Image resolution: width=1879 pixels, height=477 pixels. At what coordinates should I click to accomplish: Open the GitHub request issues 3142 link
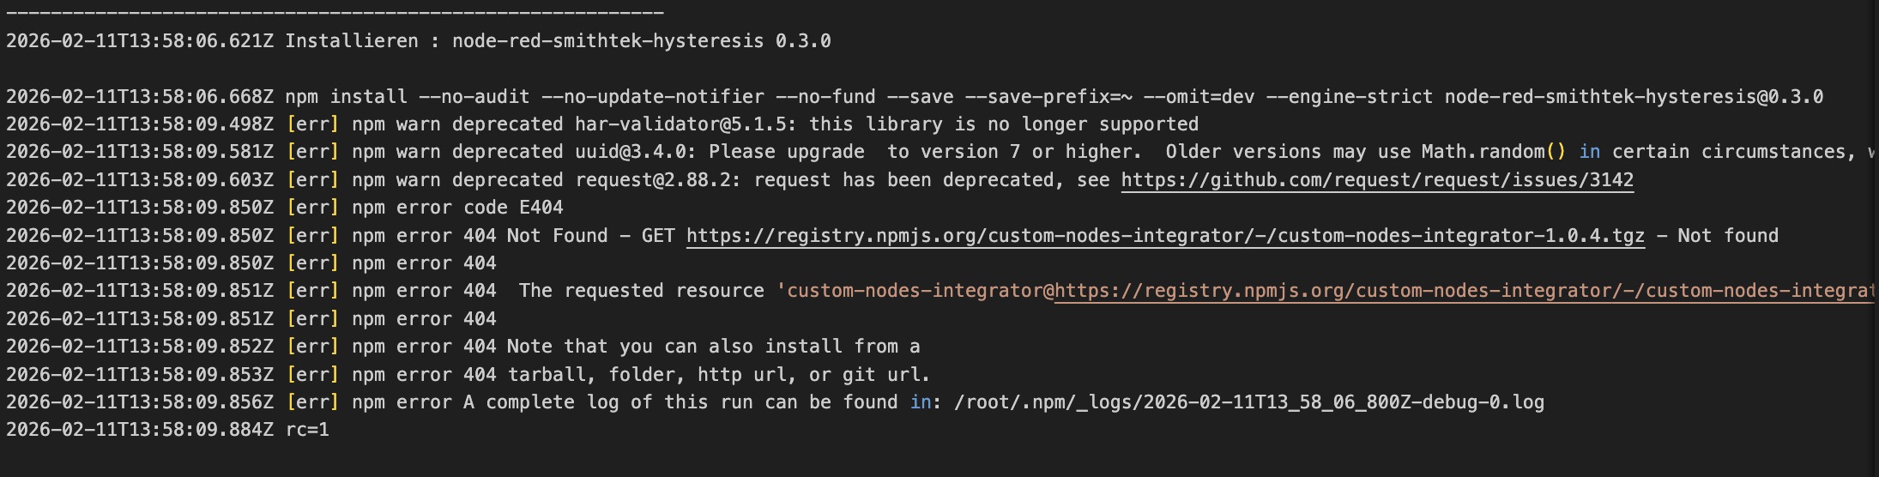[1376, 180]
